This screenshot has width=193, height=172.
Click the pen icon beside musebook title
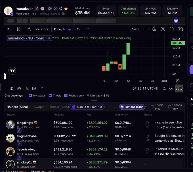[x=37, y=9]
